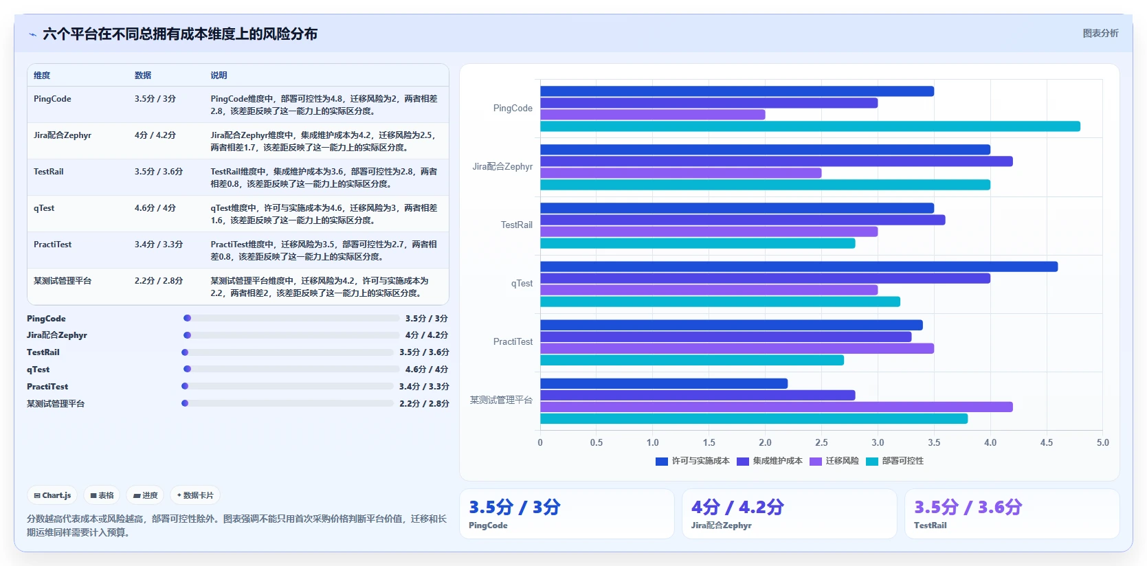This screenshot has width=1147, height=566.
Task: Toggle the 迁移风险 legend swatch
Action: (x=816, y=462)
